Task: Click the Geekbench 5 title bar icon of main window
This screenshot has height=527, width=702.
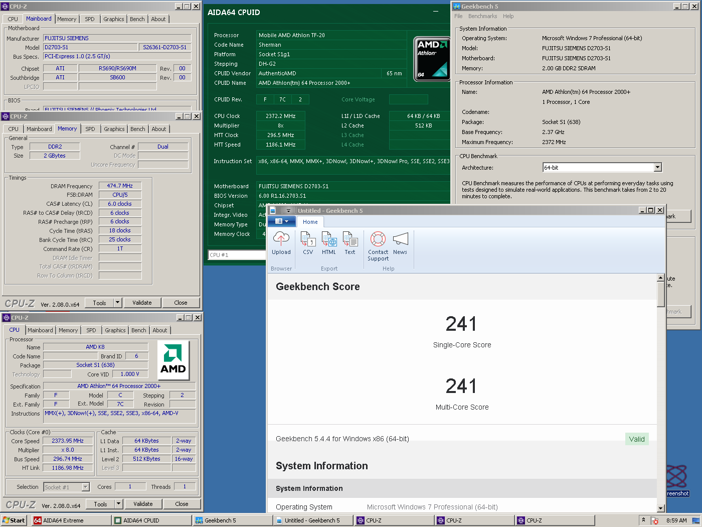Action: (x=456, y=6)
